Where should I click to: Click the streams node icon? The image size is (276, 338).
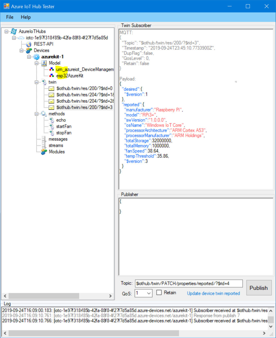tap(44, 145)
